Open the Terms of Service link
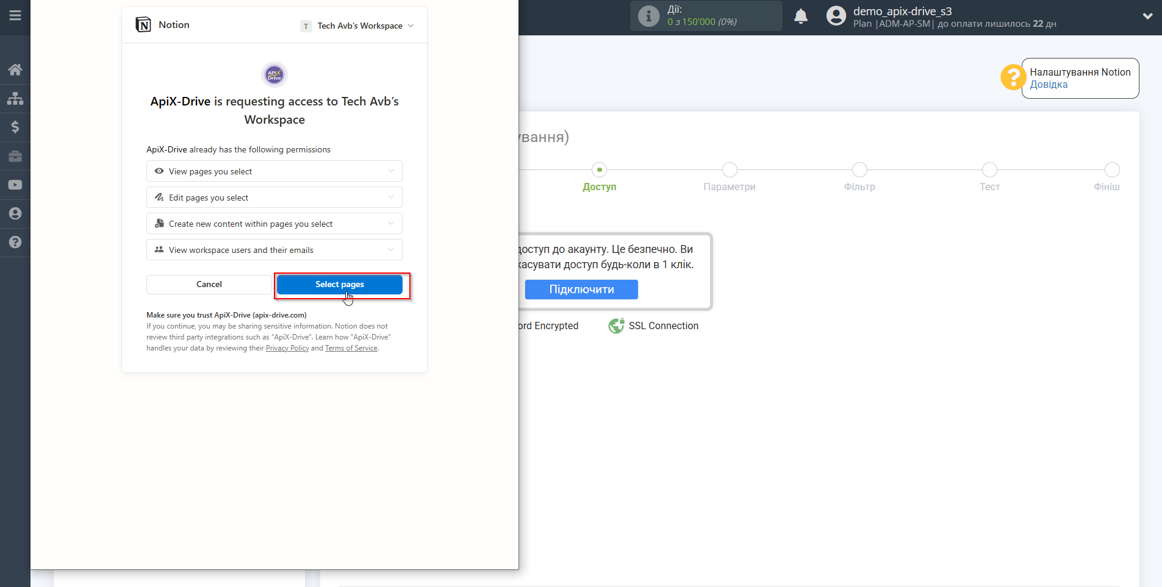 point(351,348)
